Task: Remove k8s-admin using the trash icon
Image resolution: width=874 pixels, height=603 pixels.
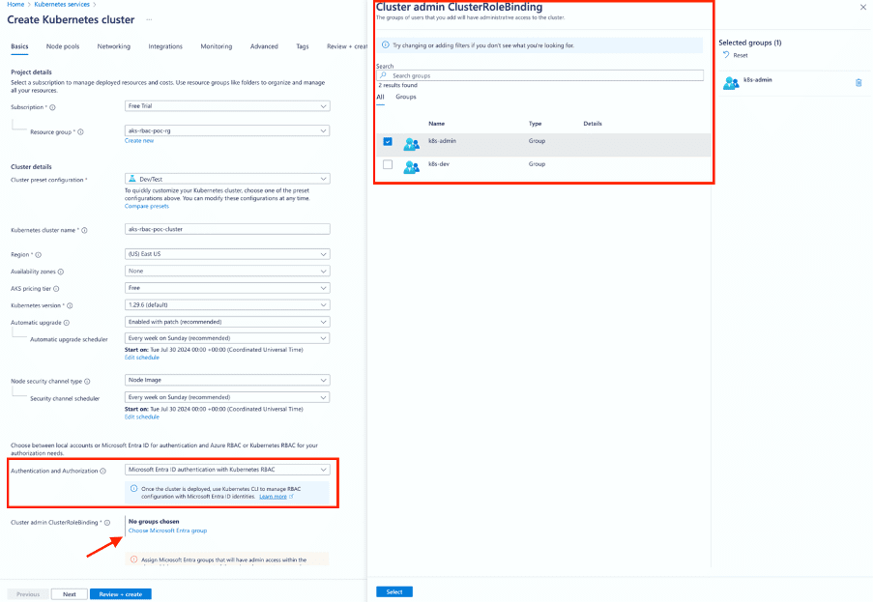Action: pyautogui.click(x=859, y=82)
